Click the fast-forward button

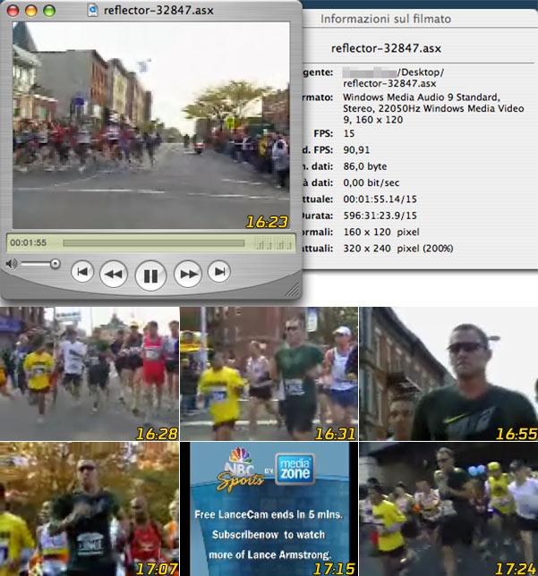coord(188,274)
